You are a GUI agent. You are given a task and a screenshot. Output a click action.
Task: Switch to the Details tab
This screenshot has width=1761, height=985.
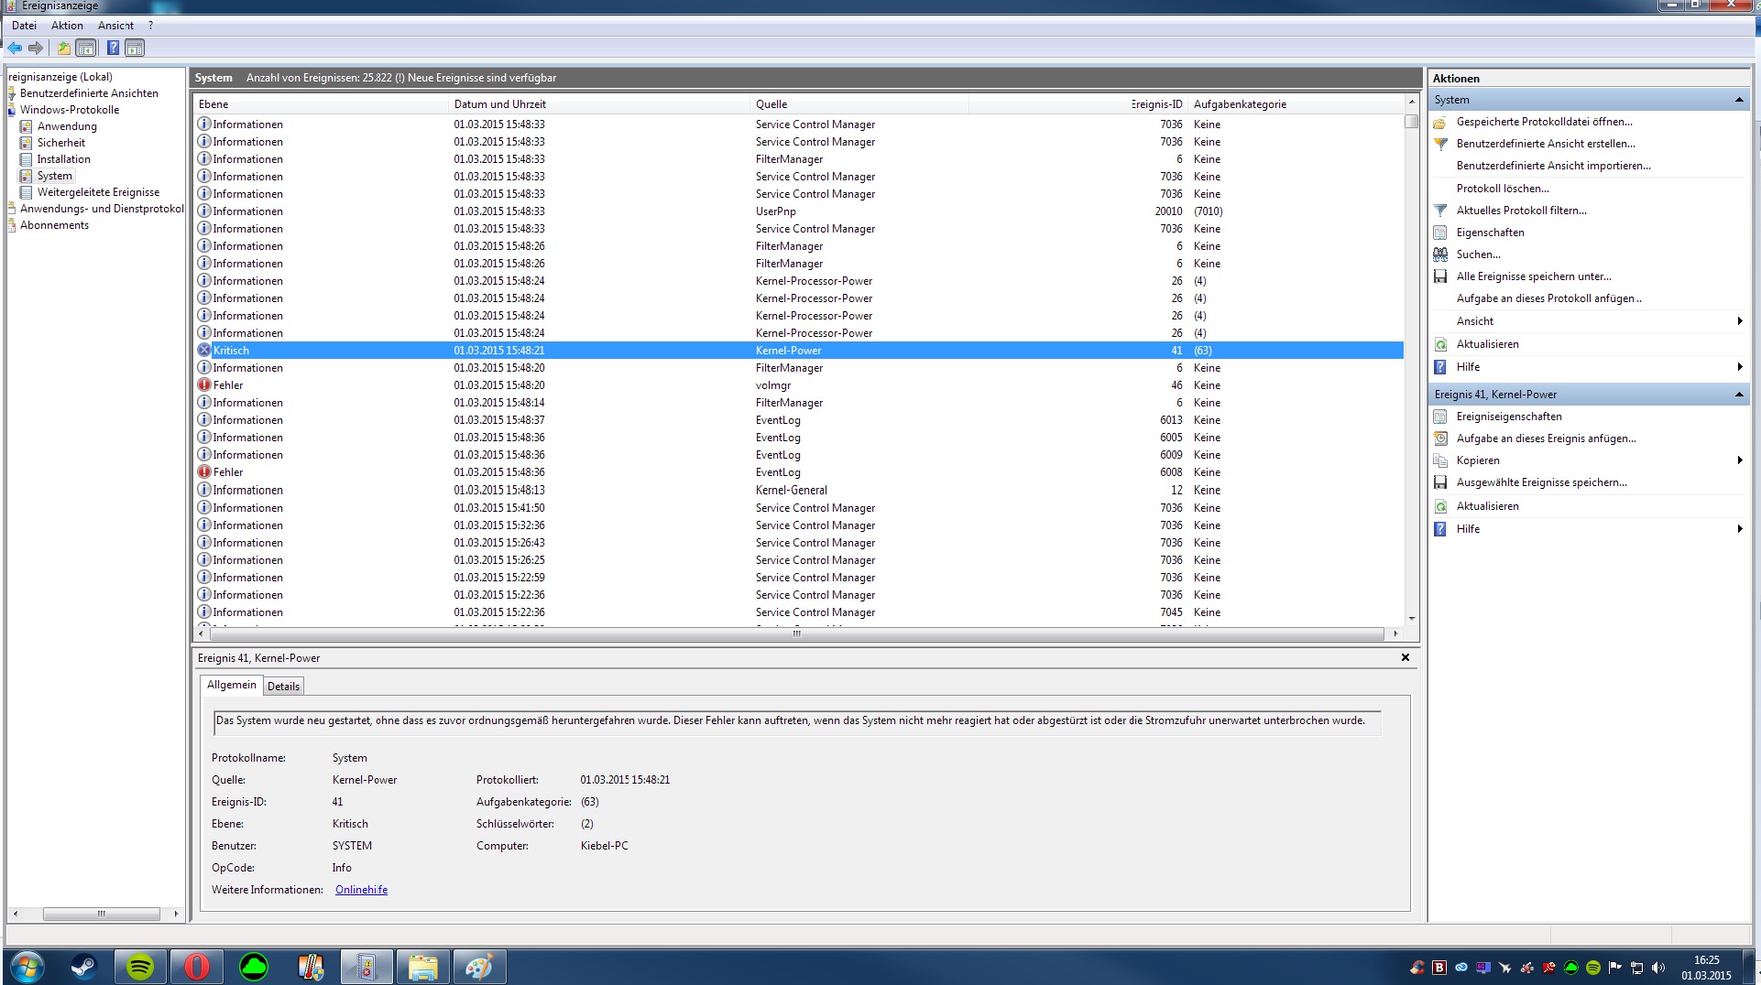click(283, 687)
